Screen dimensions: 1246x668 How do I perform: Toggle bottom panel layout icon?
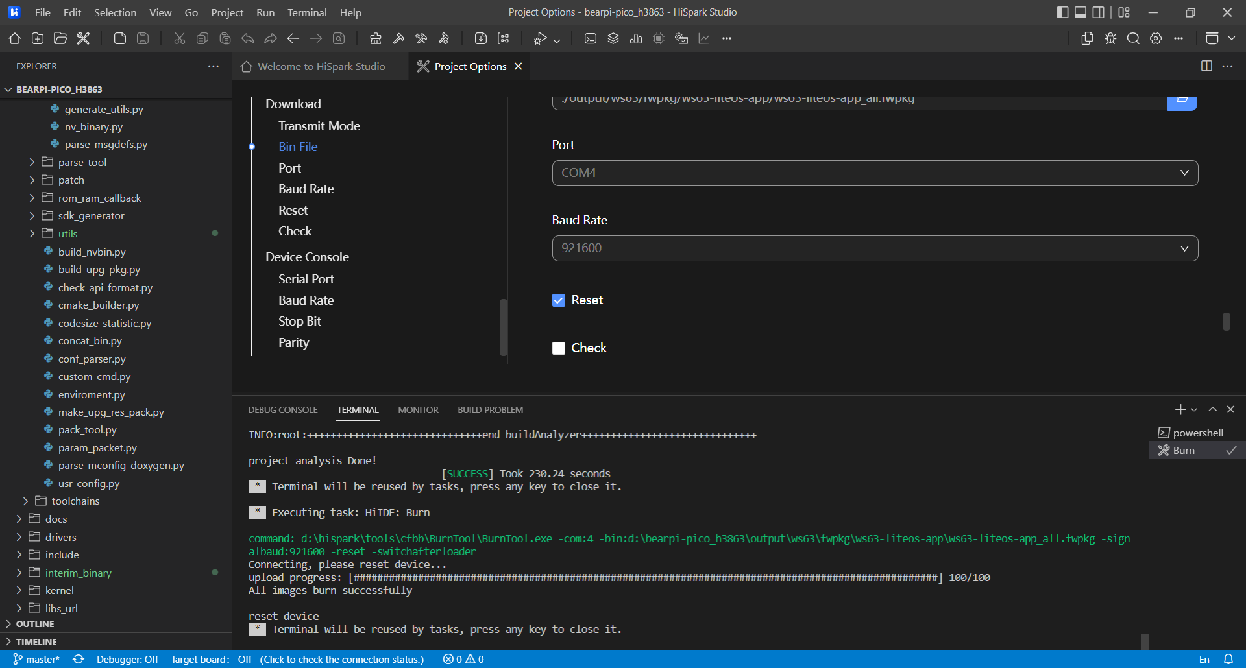tap(1081, 12)
